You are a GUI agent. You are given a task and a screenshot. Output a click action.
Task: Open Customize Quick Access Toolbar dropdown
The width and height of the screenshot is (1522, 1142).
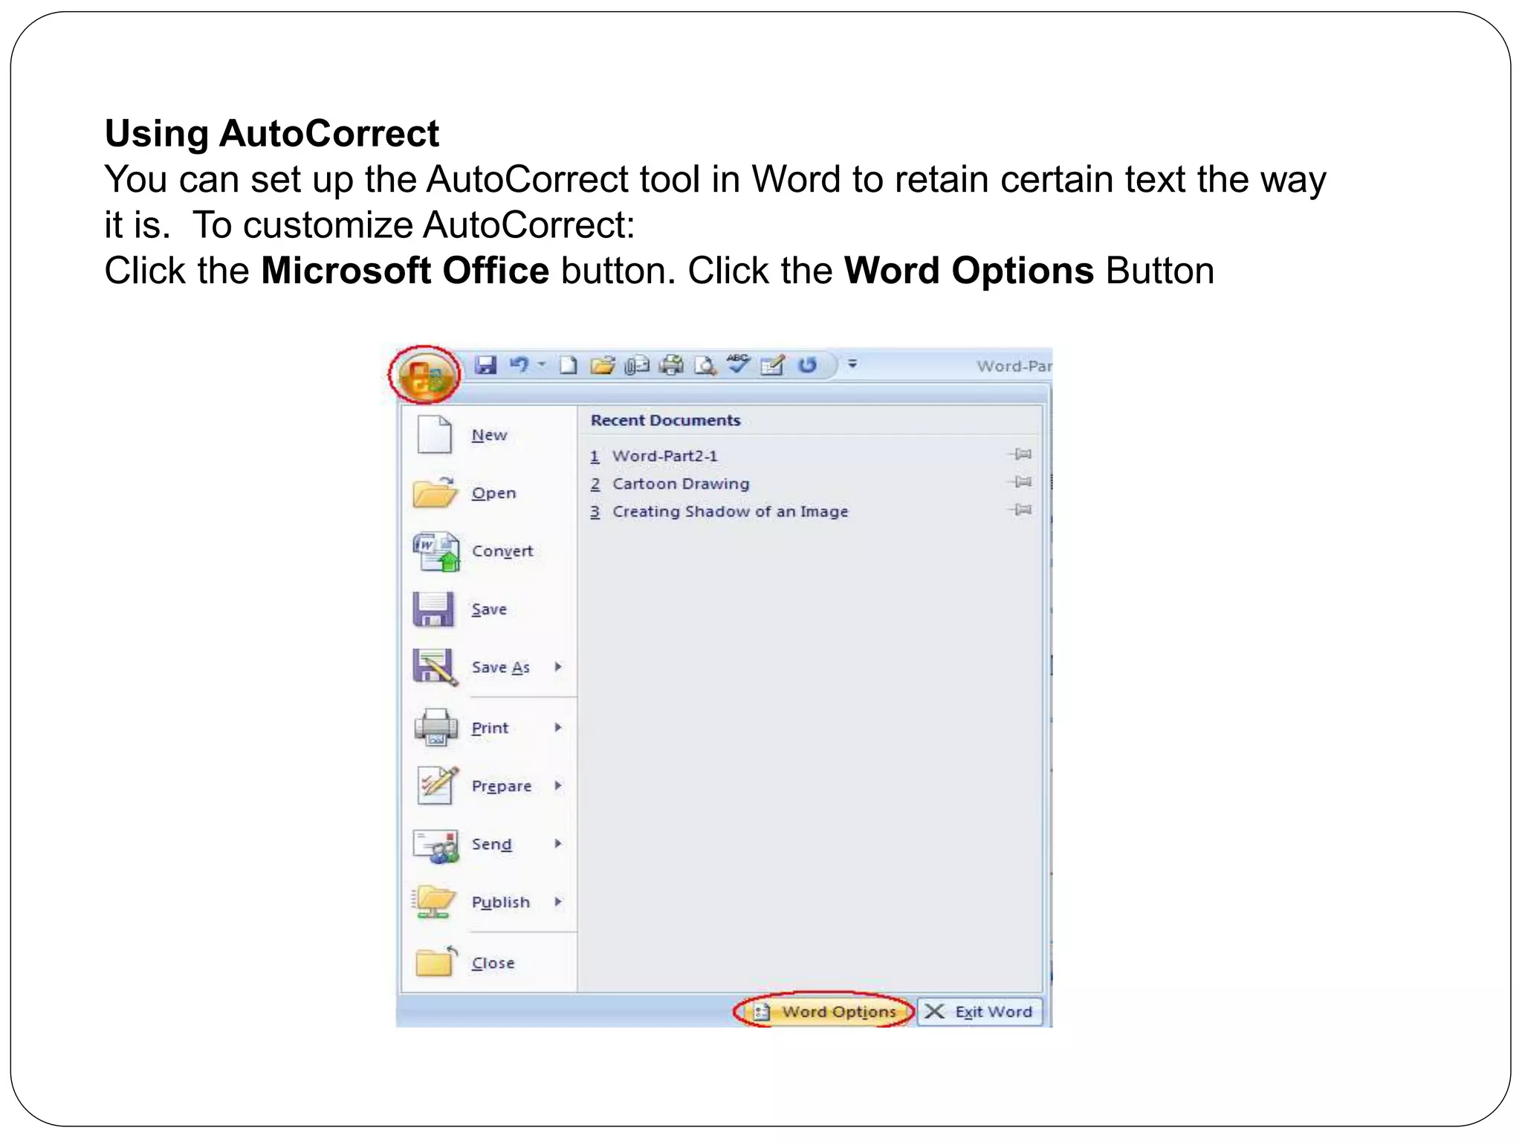pos(852,364)
